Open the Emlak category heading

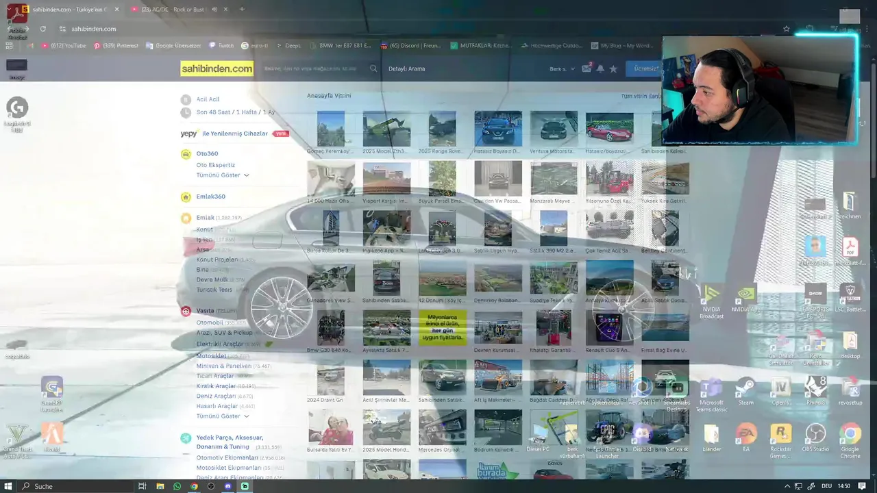[206, 218]
